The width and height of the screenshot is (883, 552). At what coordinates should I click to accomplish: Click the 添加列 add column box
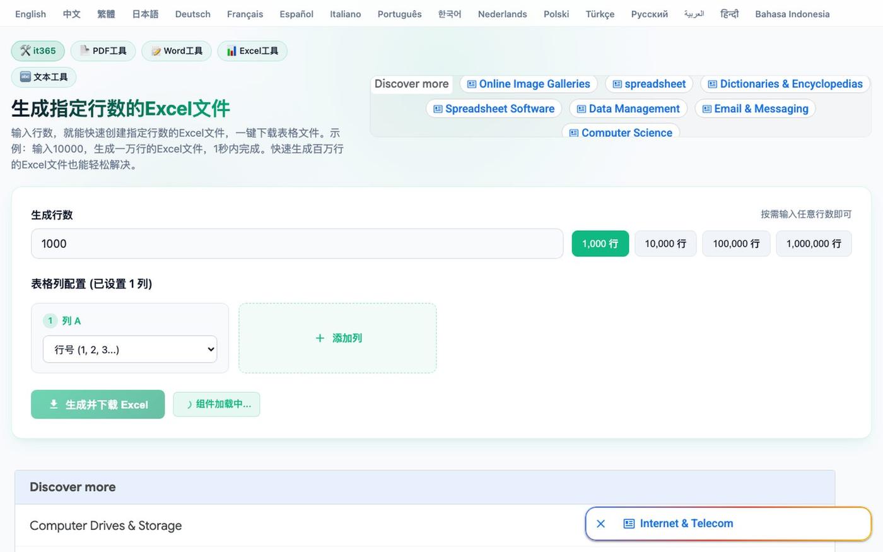click(x=337, y=338)
